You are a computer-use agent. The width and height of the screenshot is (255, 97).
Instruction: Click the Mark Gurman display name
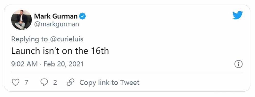pyautogui.click(x=56, y=16)
